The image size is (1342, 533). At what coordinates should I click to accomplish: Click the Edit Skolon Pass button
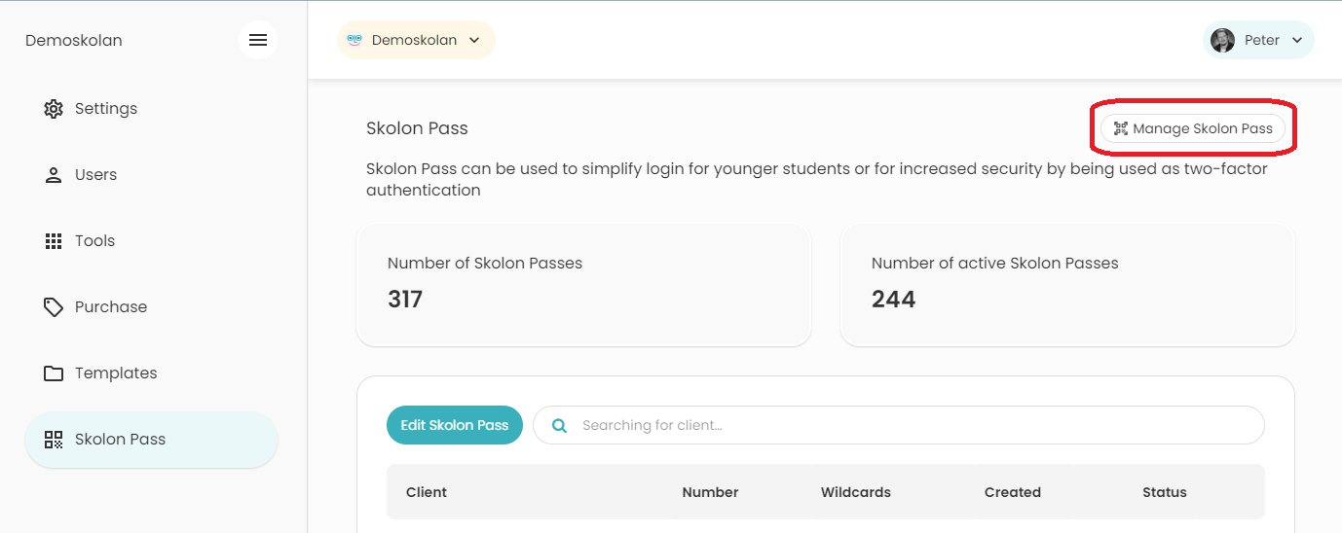click(x=455, y=425)
